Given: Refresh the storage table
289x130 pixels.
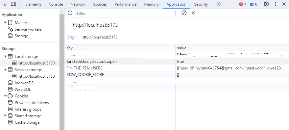Looking at the screenshot, I should point(70,13).
